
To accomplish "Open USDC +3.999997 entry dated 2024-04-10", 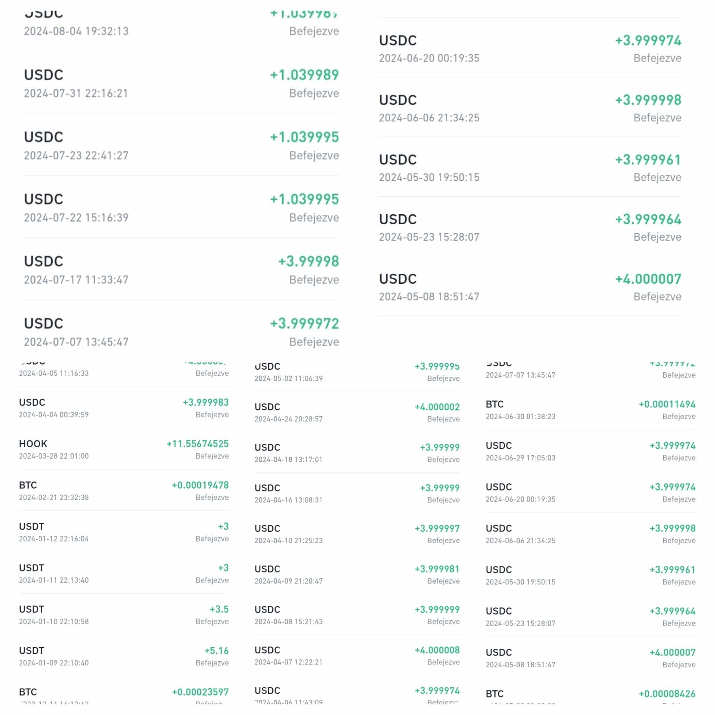I will tap(357, 534).
